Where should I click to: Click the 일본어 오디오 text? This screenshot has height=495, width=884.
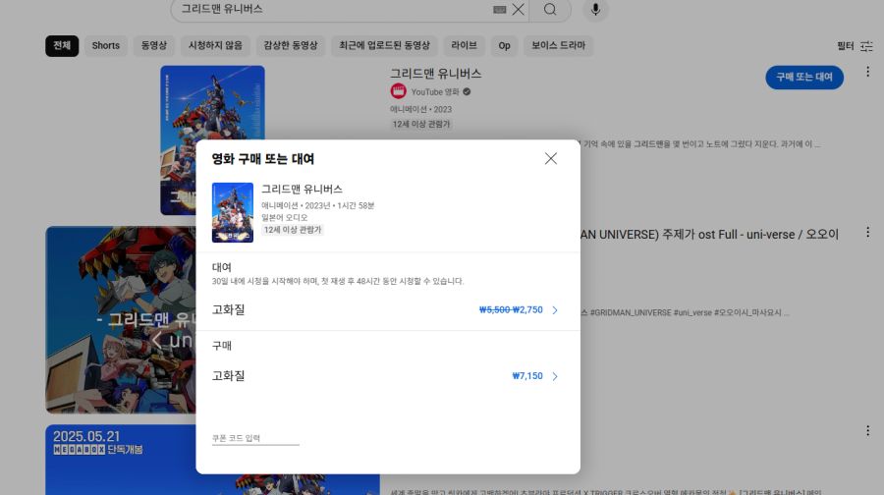coord(284,218)
